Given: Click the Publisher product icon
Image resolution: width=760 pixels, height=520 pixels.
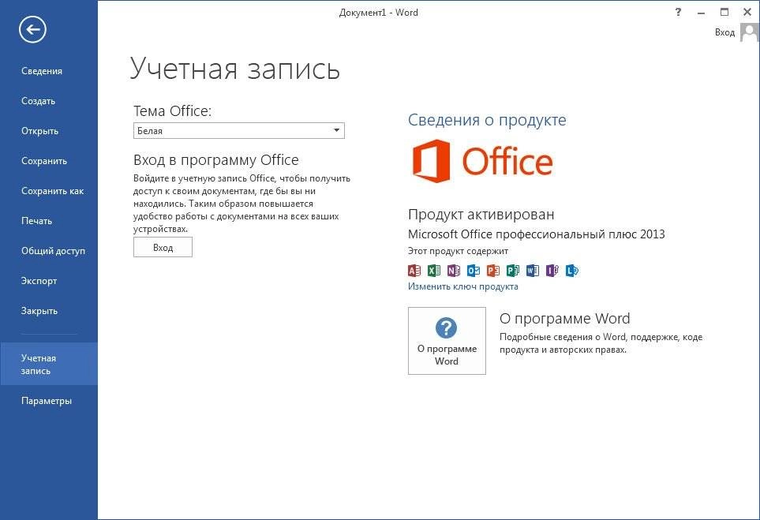Looking at the screenshot, I should point(513,271).
